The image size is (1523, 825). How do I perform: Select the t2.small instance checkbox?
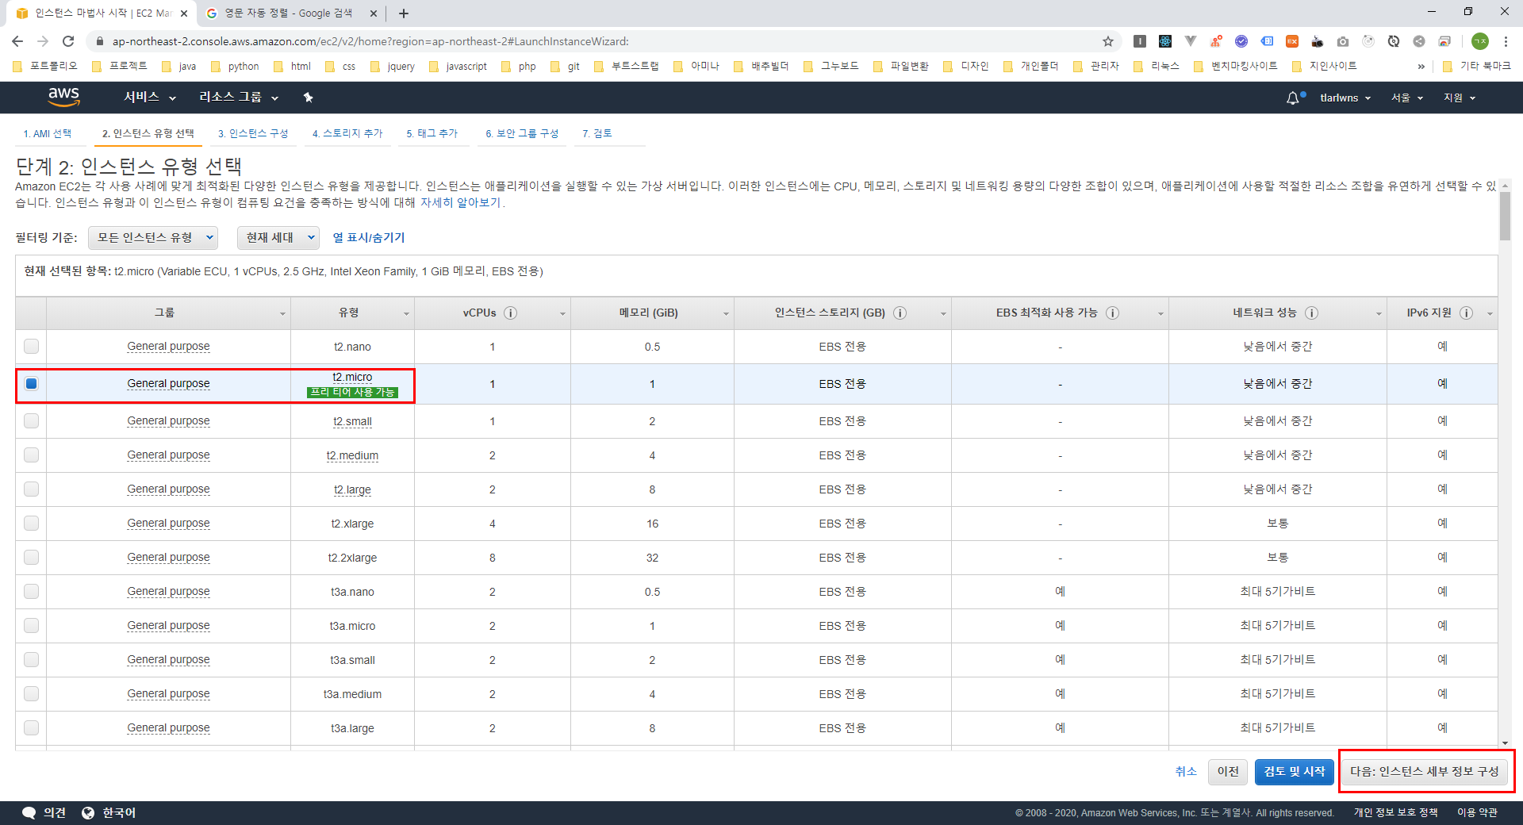tap(31, 420)
